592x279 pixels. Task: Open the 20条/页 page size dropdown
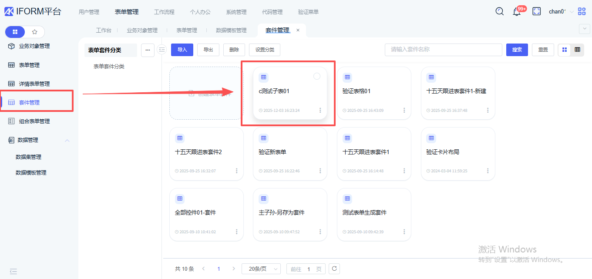[261, 269]
